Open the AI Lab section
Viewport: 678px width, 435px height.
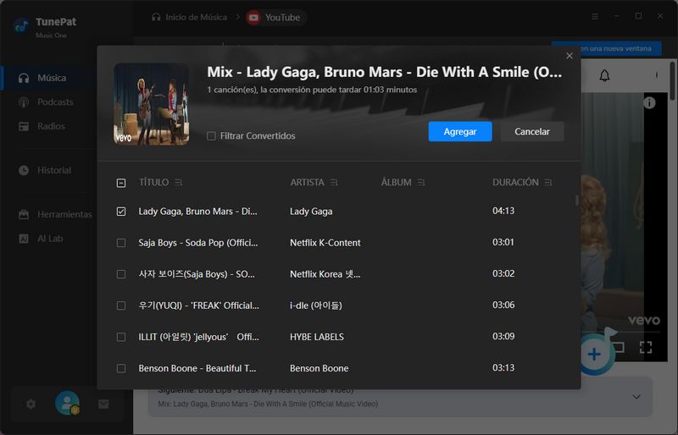pos(41,239)
